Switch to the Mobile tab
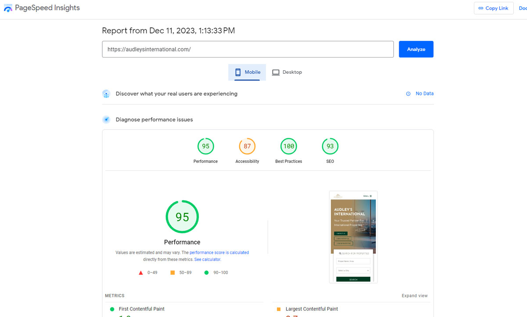This screenshot has height=317, width=527. point(247,72)
